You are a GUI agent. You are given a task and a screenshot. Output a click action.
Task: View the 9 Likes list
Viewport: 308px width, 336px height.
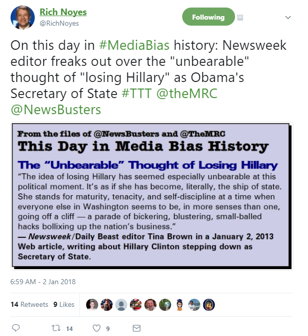coord(64,304)
